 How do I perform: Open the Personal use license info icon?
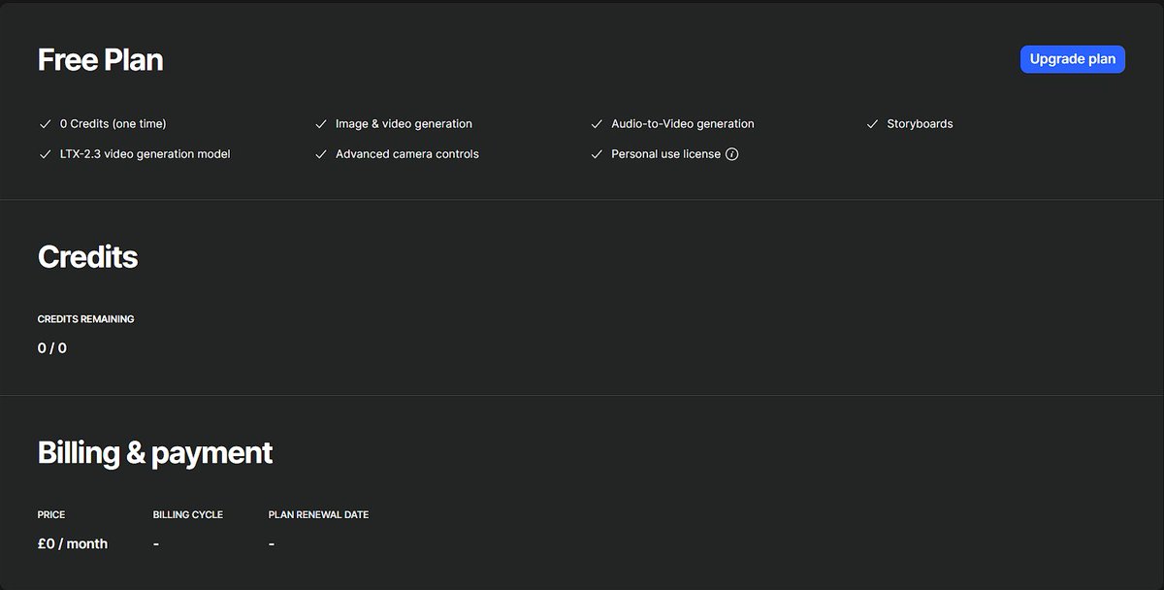click(x=732, y=154)
